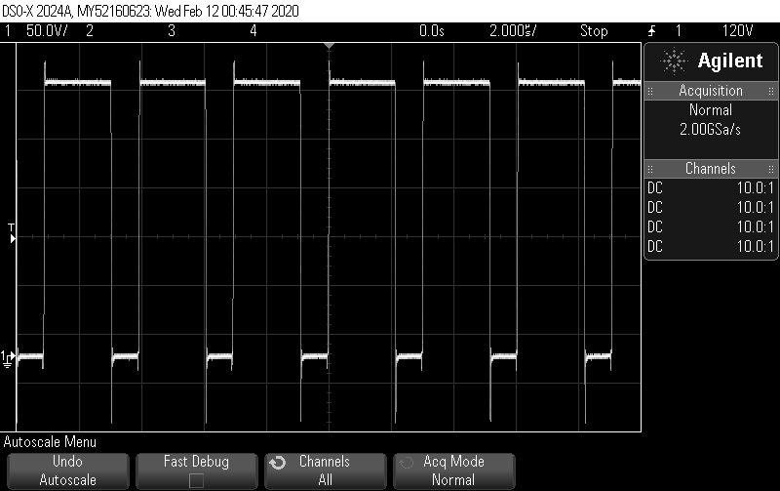The image size is (780, 491).
Task: Open the Acq Mode Normal softkey
Action: pos(453,471)
